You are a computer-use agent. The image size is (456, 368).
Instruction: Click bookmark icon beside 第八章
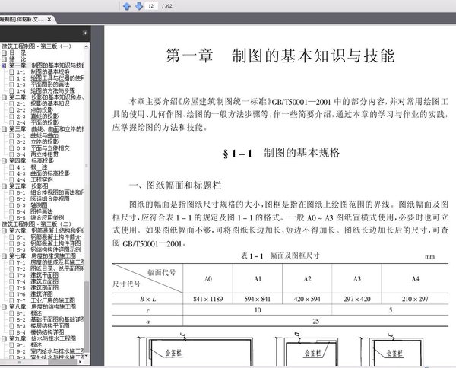[4, 307]
